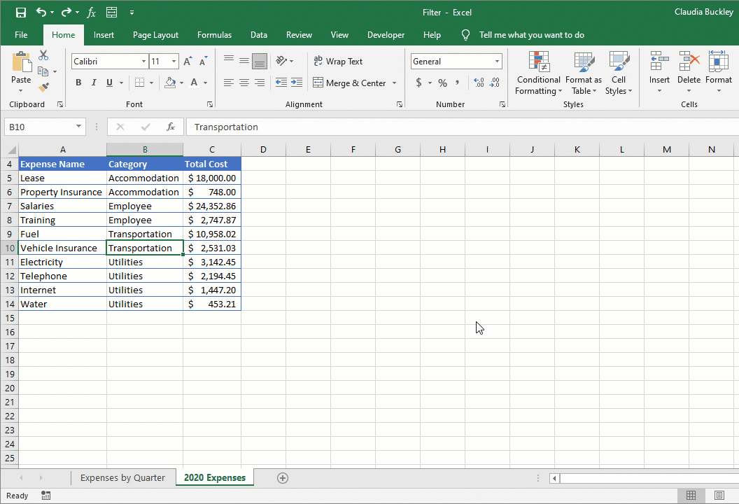Apply Percent Style number format
739x504 pixels.
pyautogui.click(x=442, y=82)
